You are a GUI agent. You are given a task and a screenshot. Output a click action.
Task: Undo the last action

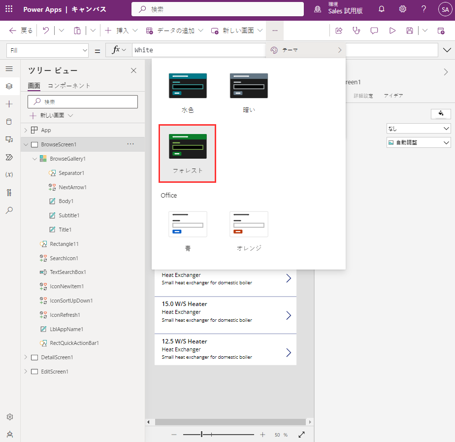tap(46, 31)
